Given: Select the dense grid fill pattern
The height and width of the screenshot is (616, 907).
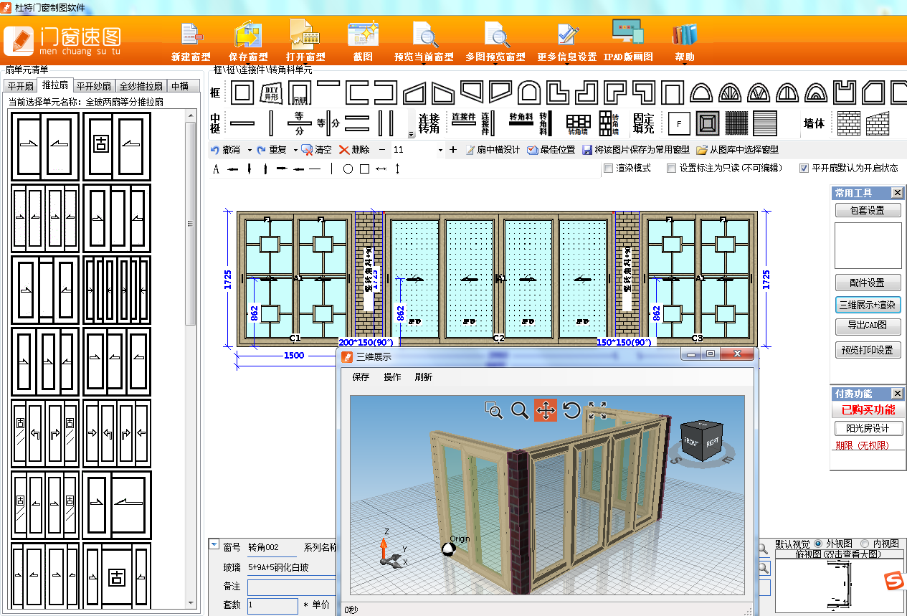Looking at the screenshot, I should (x=736, y=123).
